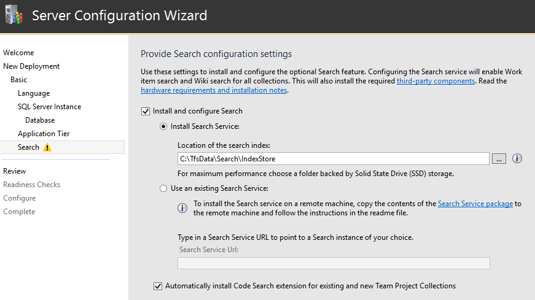535x300 pixels.
Task: Click the info icon beside index location field
Action: pyautogui.click(x=517, y=159)
